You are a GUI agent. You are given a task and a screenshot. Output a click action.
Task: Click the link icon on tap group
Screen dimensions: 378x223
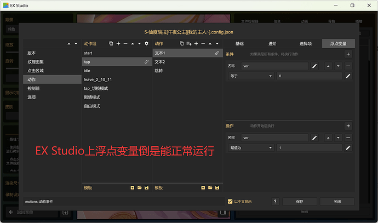146,62
